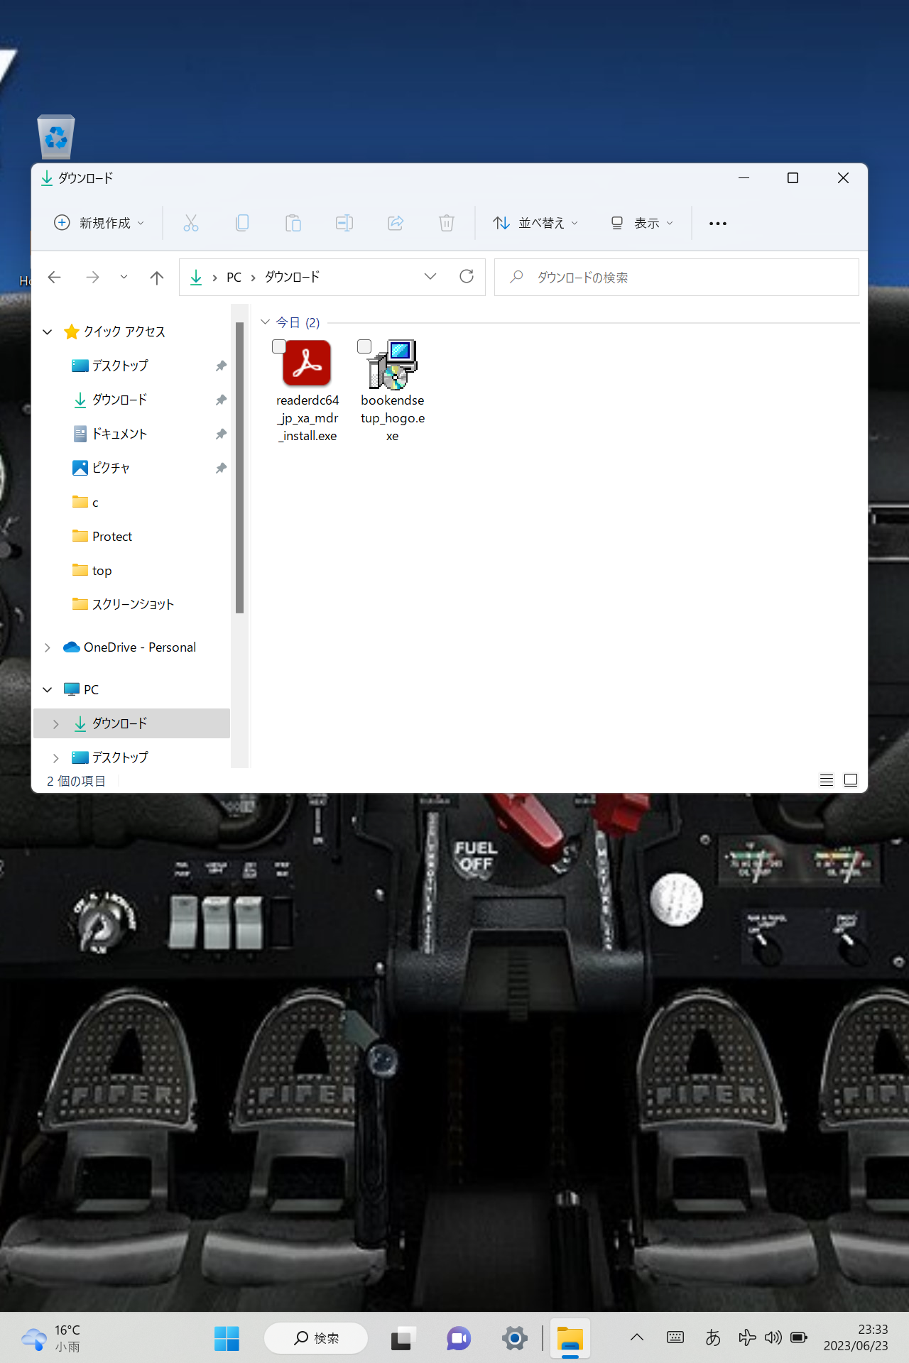Tick checkbox for readerdc64_jp_xa_mdr_install.exe
909x1363 pixels.
click(x=279, y=346)
